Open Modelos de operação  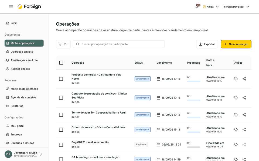tap(24, 89)
